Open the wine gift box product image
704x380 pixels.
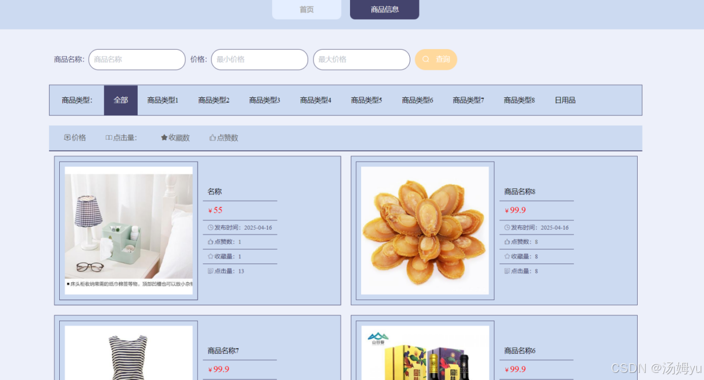click(425, 353)
